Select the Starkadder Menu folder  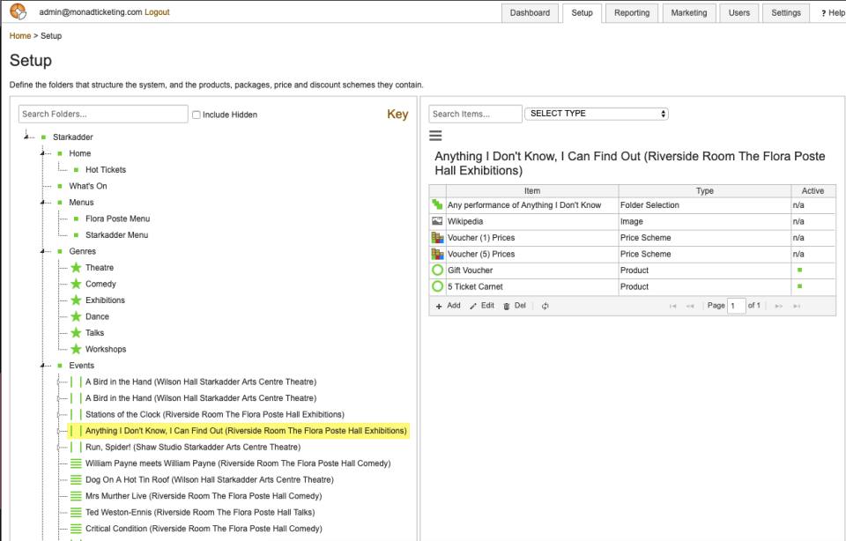point(116,235)
